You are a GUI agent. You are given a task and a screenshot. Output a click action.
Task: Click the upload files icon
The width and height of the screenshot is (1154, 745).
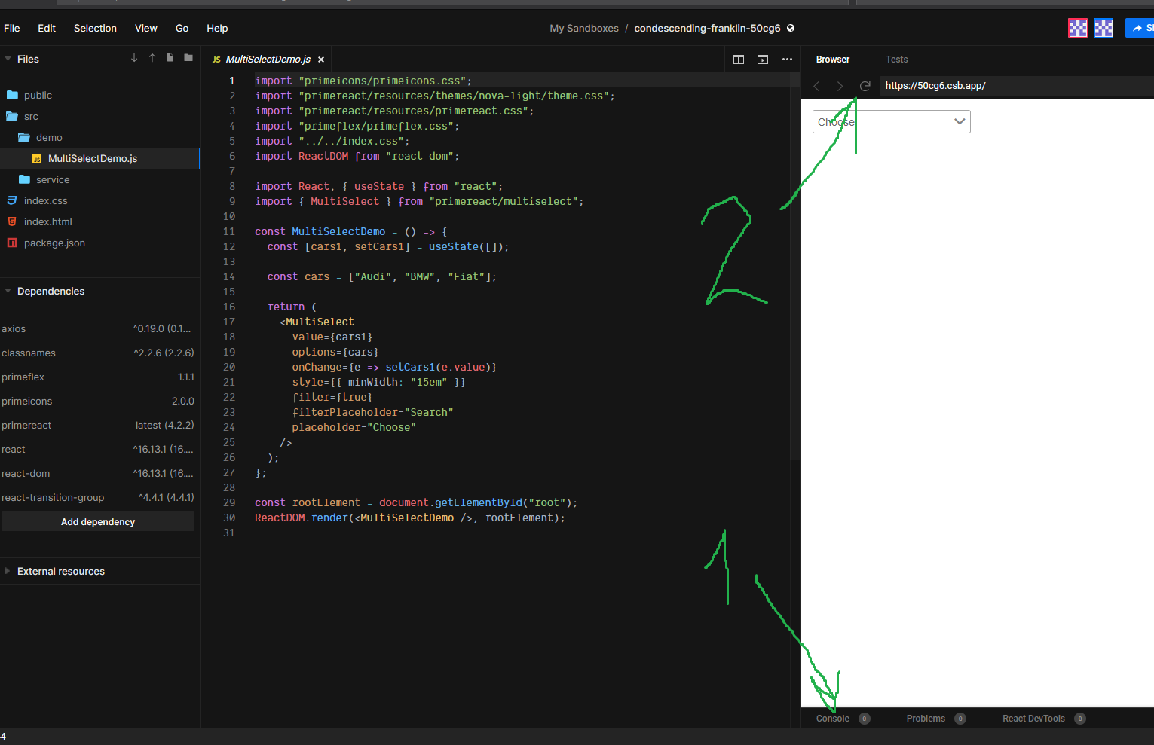[152, 58]
